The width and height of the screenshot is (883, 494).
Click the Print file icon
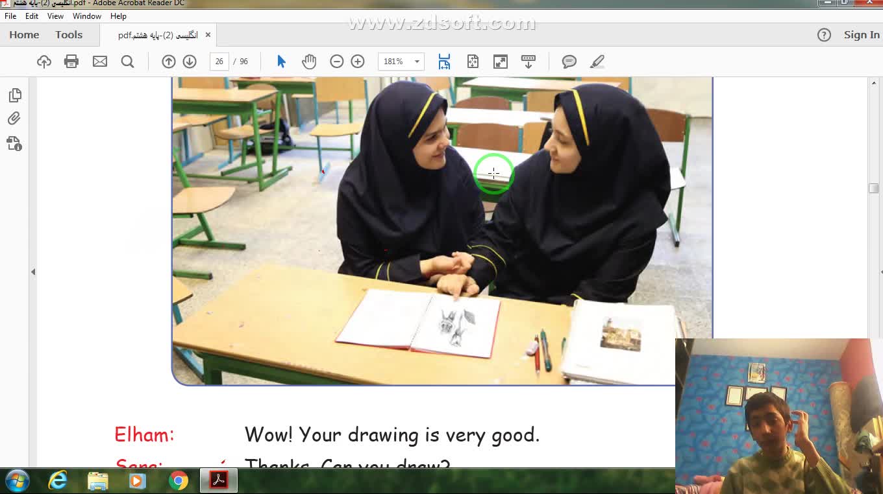[71, 62]
